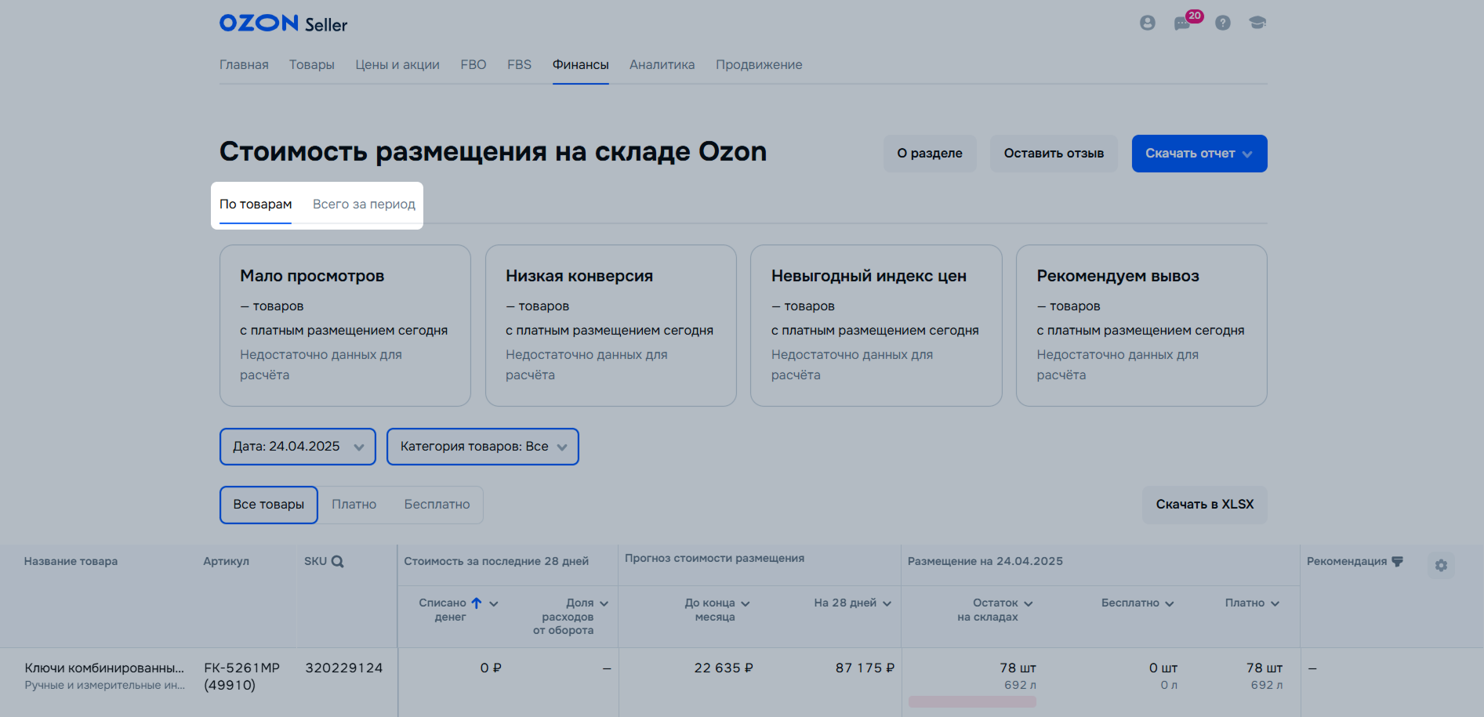1484x717 pixels.
Task: Open Товары menu
Action: tap(312, 65)
